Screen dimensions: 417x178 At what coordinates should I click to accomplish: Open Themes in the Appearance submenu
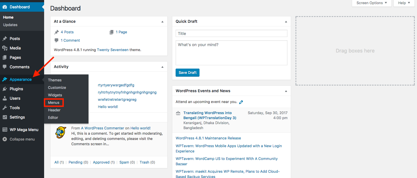pos(55,80)
